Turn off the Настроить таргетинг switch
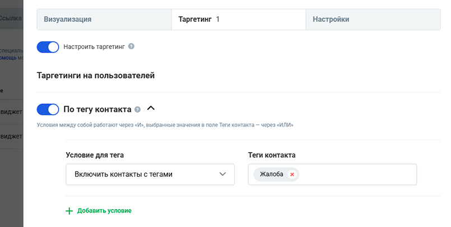This screenshot has height=227, width=451. click(x=48, y=47)
